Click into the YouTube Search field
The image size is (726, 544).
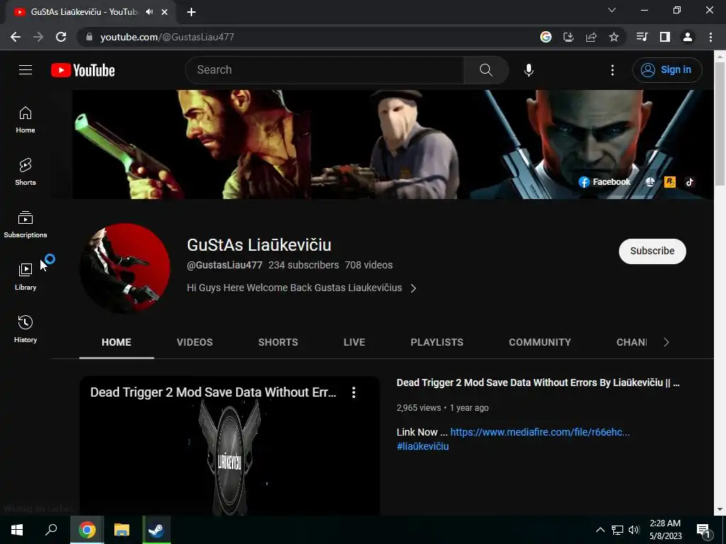[325, 70]
